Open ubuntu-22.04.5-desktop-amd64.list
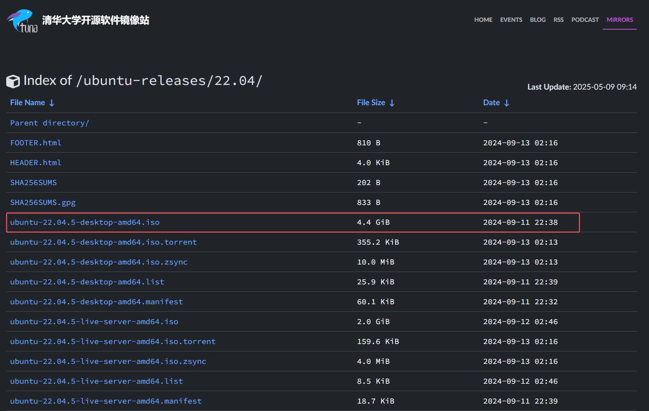 87,282
